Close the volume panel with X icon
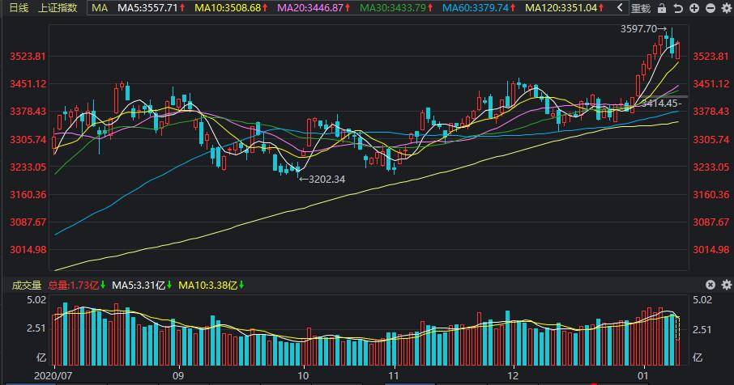734x385 pixels. point(711,285)
